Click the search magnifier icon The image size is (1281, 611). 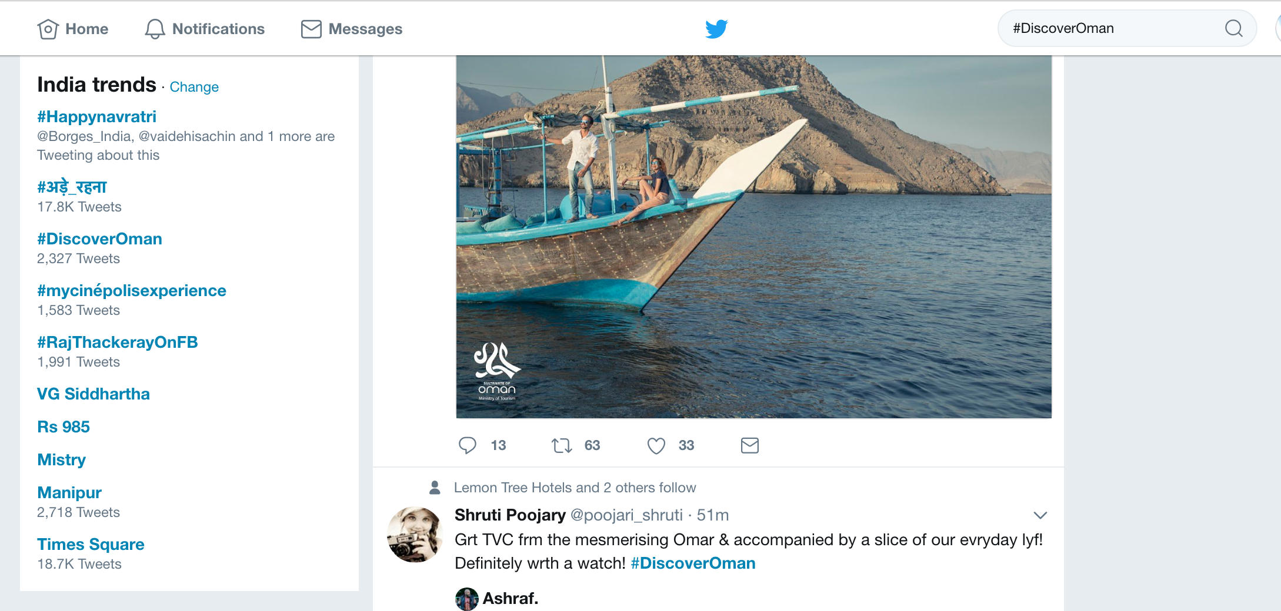pyautogui.click(x=1233, y=28)
